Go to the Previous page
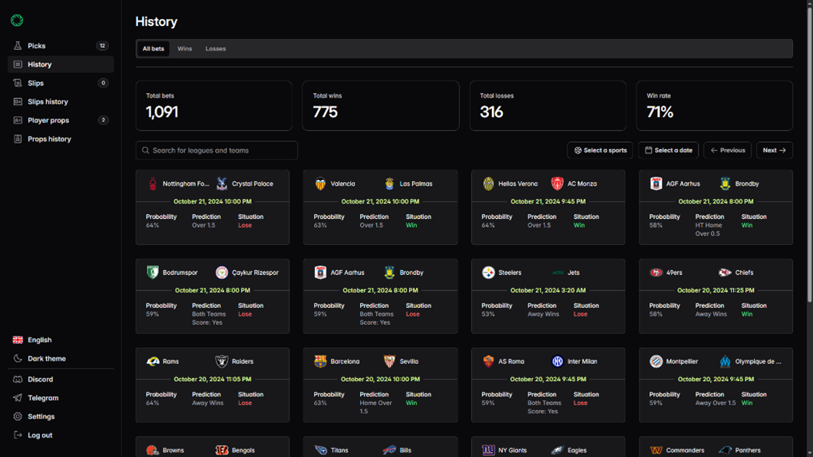Image resolution: width=813 pixels, height=457 pixels. pos(728,151)
